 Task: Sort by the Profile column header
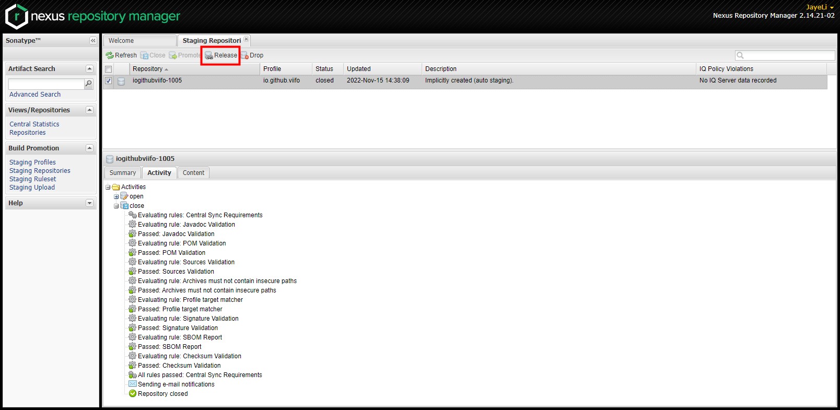[286, 69]
